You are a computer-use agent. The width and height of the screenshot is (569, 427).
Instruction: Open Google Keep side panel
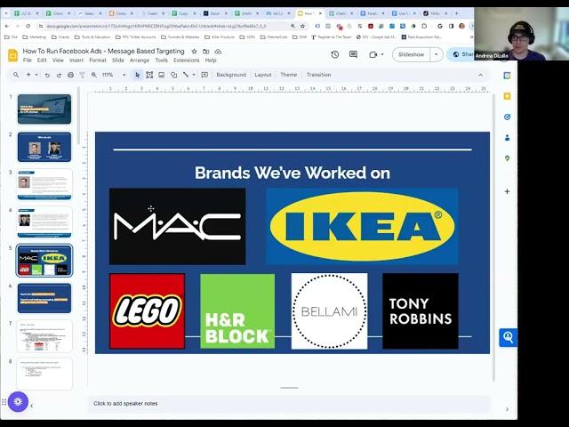tap(508, 96)
